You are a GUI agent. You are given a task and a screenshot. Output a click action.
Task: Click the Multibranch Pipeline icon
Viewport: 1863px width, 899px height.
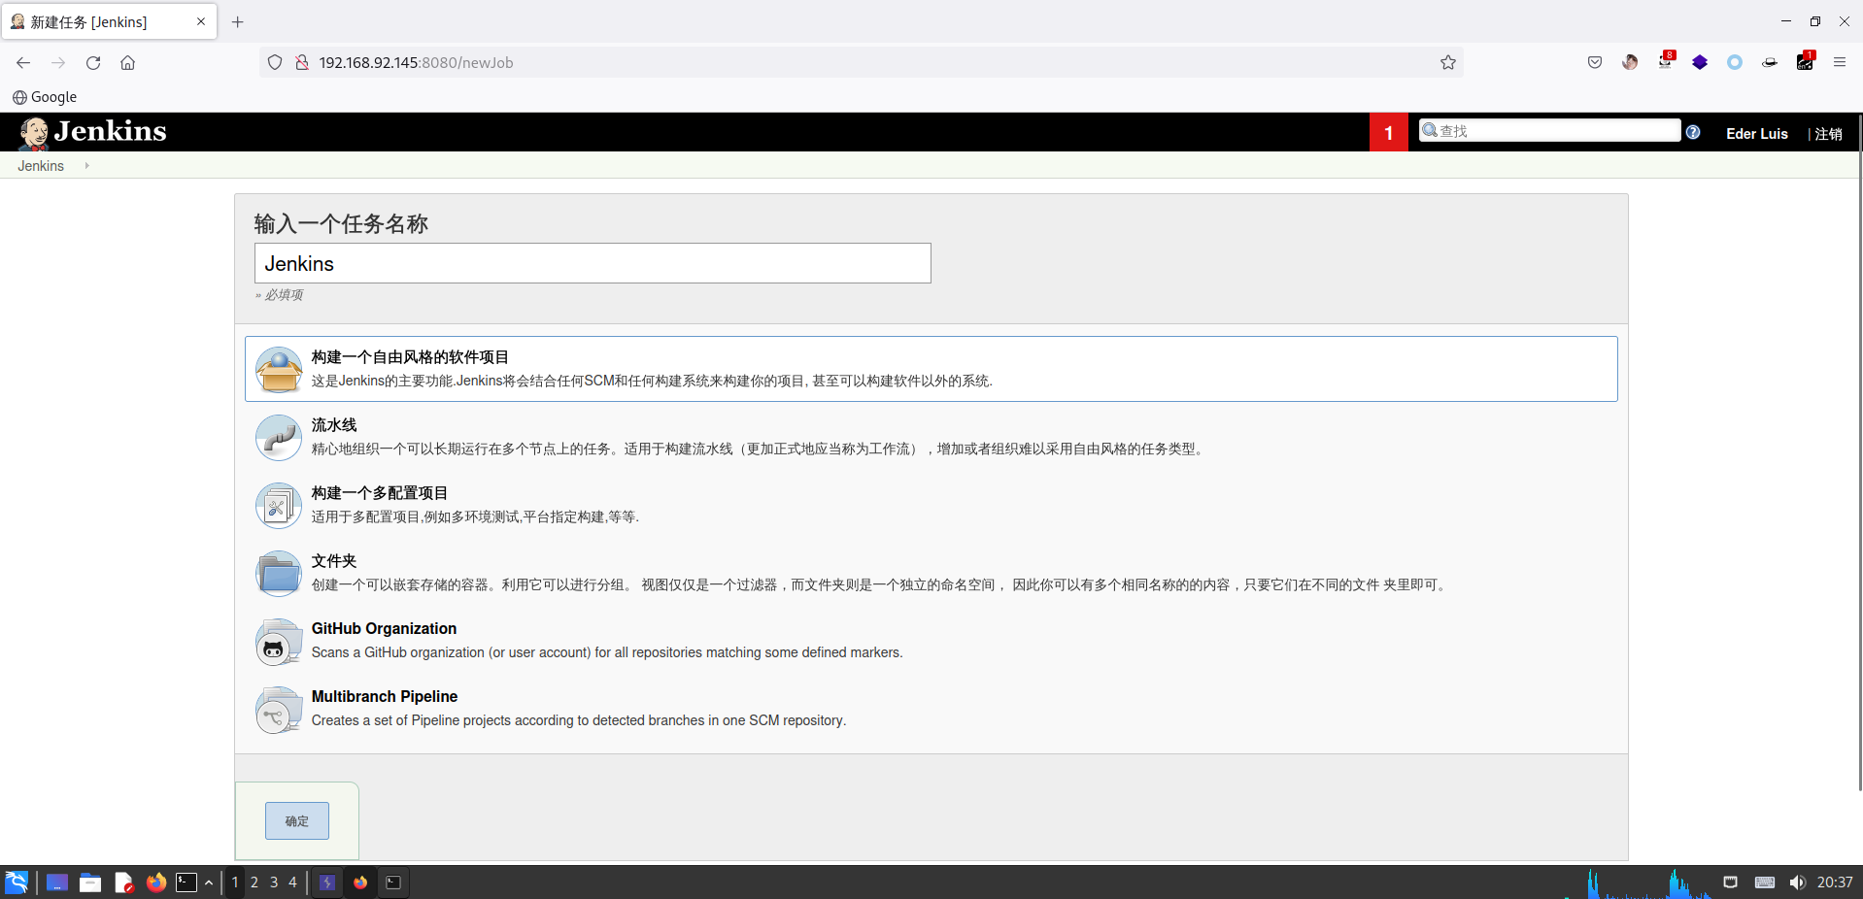(x=279, y=709)
